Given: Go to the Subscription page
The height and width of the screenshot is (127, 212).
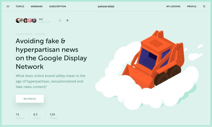Looking at the screenshot, I should [x=58, y=6].
